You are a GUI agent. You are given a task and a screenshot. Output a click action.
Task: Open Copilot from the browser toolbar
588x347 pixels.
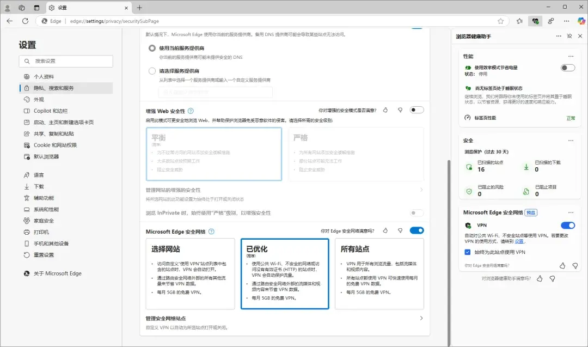[580, 21]
